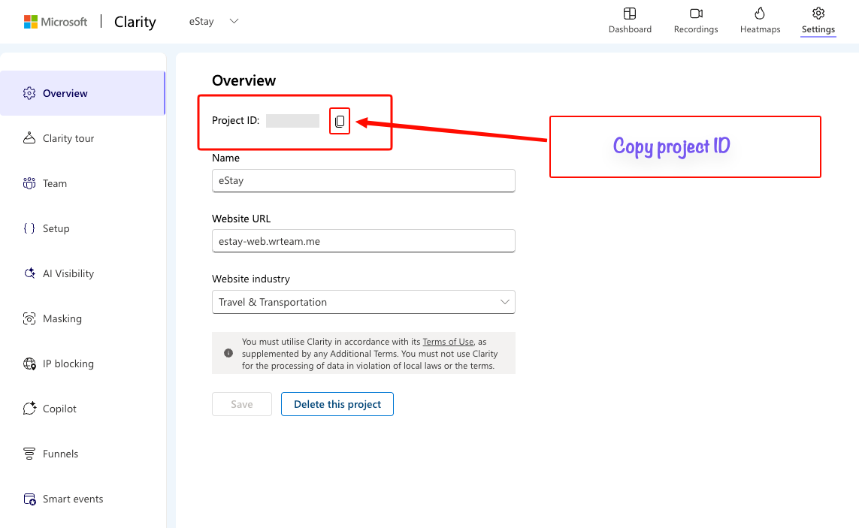Viewport: 859px width, 528px height.
Task: Click the Clarity product name in header
Action: point(135,22)
